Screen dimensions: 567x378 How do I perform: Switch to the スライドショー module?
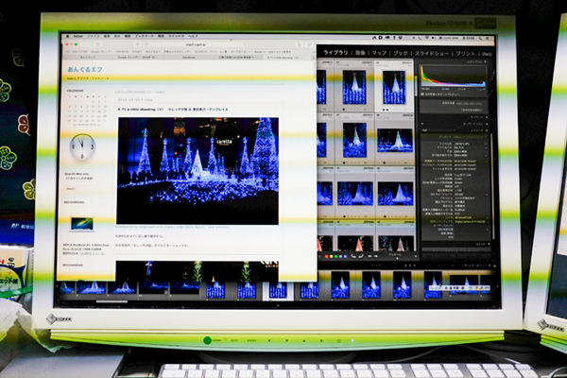tap(432, 53)
